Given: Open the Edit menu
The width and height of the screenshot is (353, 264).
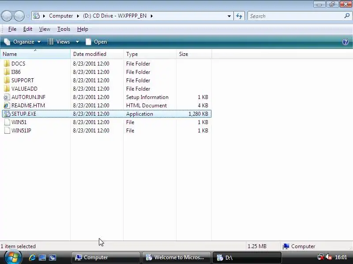Looking at the screenshot, I should 28,29.
